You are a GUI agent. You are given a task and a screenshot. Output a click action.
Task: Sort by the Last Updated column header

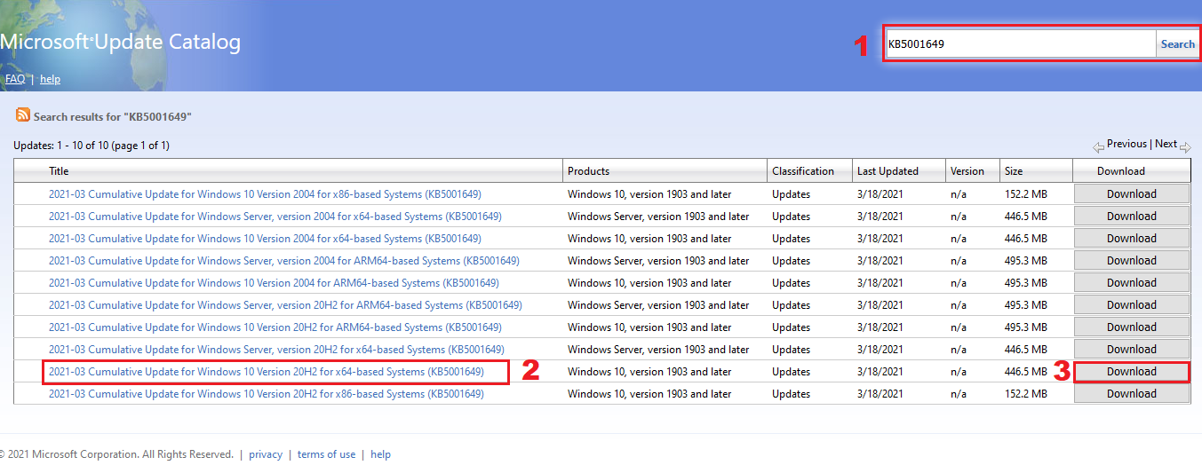click(x=888, y=171)
